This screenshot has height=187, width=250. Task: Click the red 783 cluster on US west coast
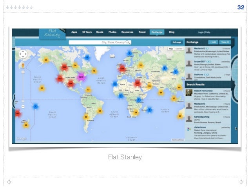60,78
